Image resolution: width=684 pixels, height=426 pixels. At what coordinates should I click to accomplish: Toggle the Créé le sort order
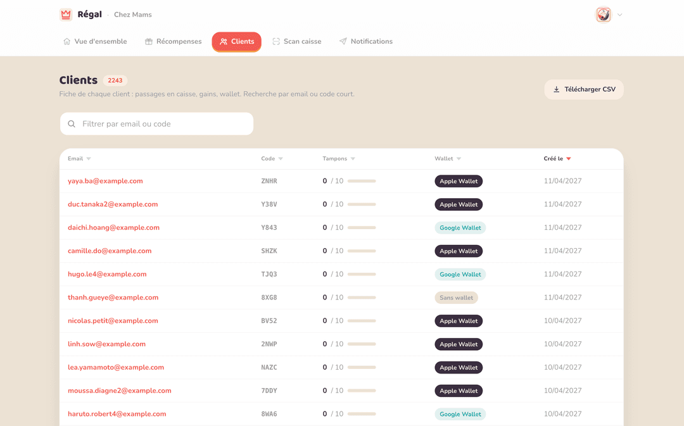coord(557,159)
